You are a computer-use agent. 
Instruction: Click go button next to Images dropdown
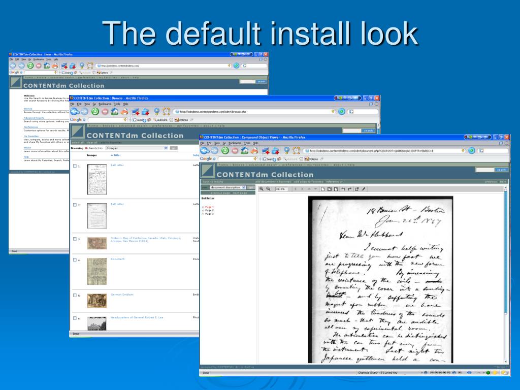pos(174,148)
